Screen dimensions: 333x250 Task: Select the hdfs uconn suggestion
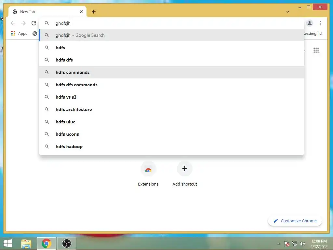172,134
